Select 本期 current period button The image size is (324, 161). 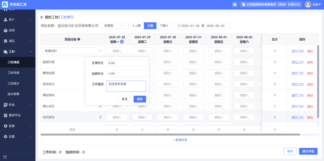150,26
